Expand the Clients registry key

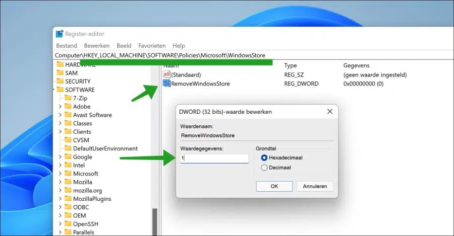[x=60, y=132]
